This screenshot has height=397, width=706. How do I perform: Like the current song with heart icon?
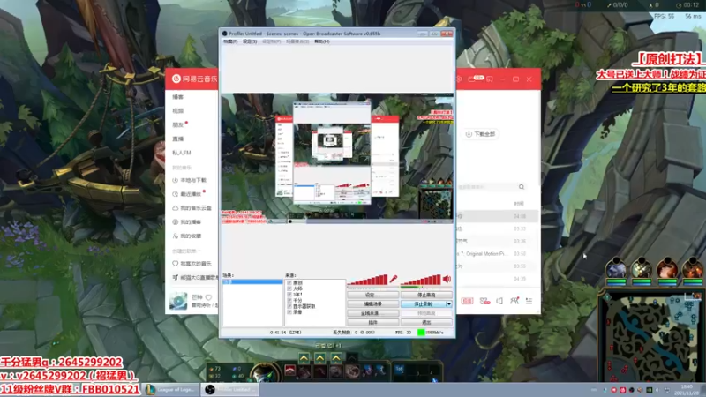208,297
